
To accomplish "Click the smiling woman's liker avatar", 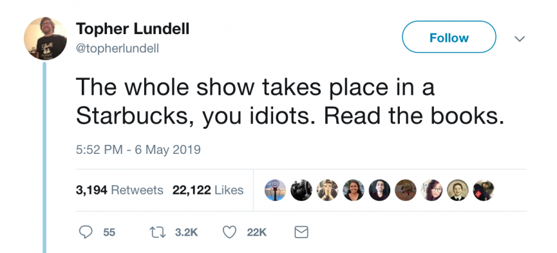I will click(x=354, y=190).
